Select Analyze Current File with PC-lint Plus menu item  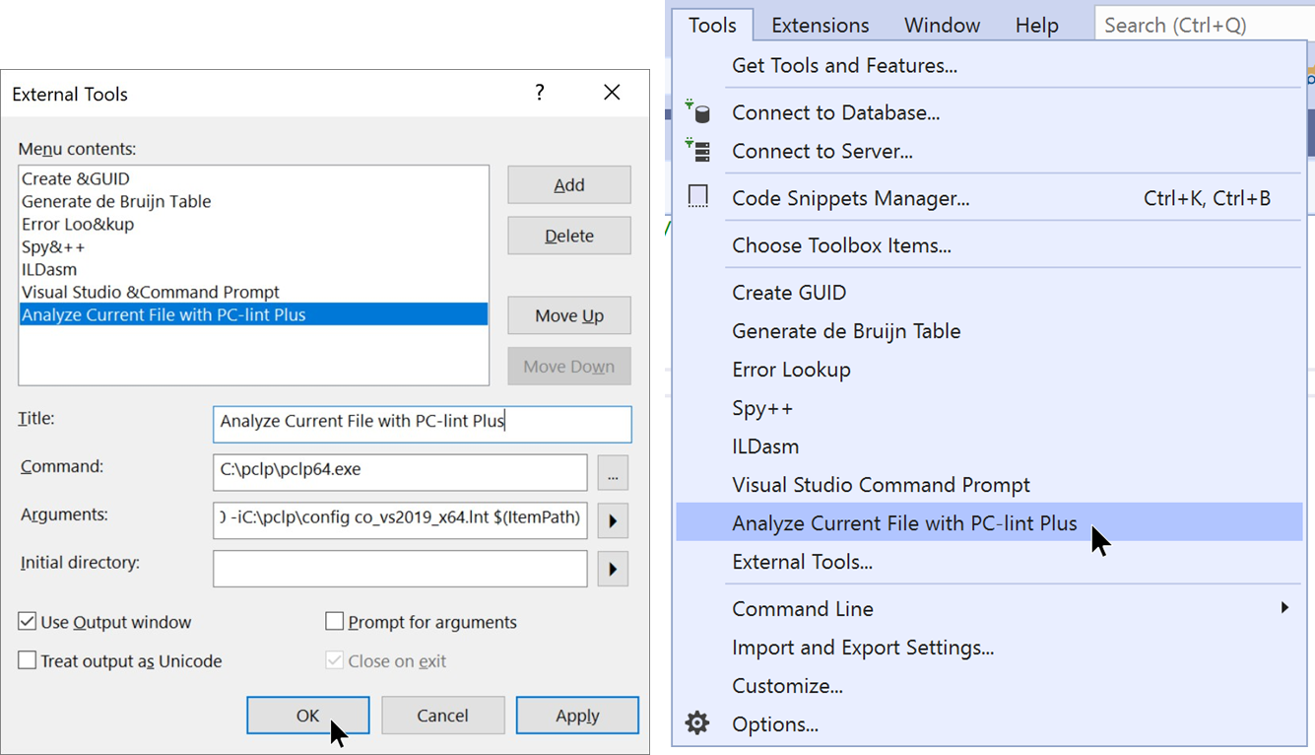(x=904, y=523)
